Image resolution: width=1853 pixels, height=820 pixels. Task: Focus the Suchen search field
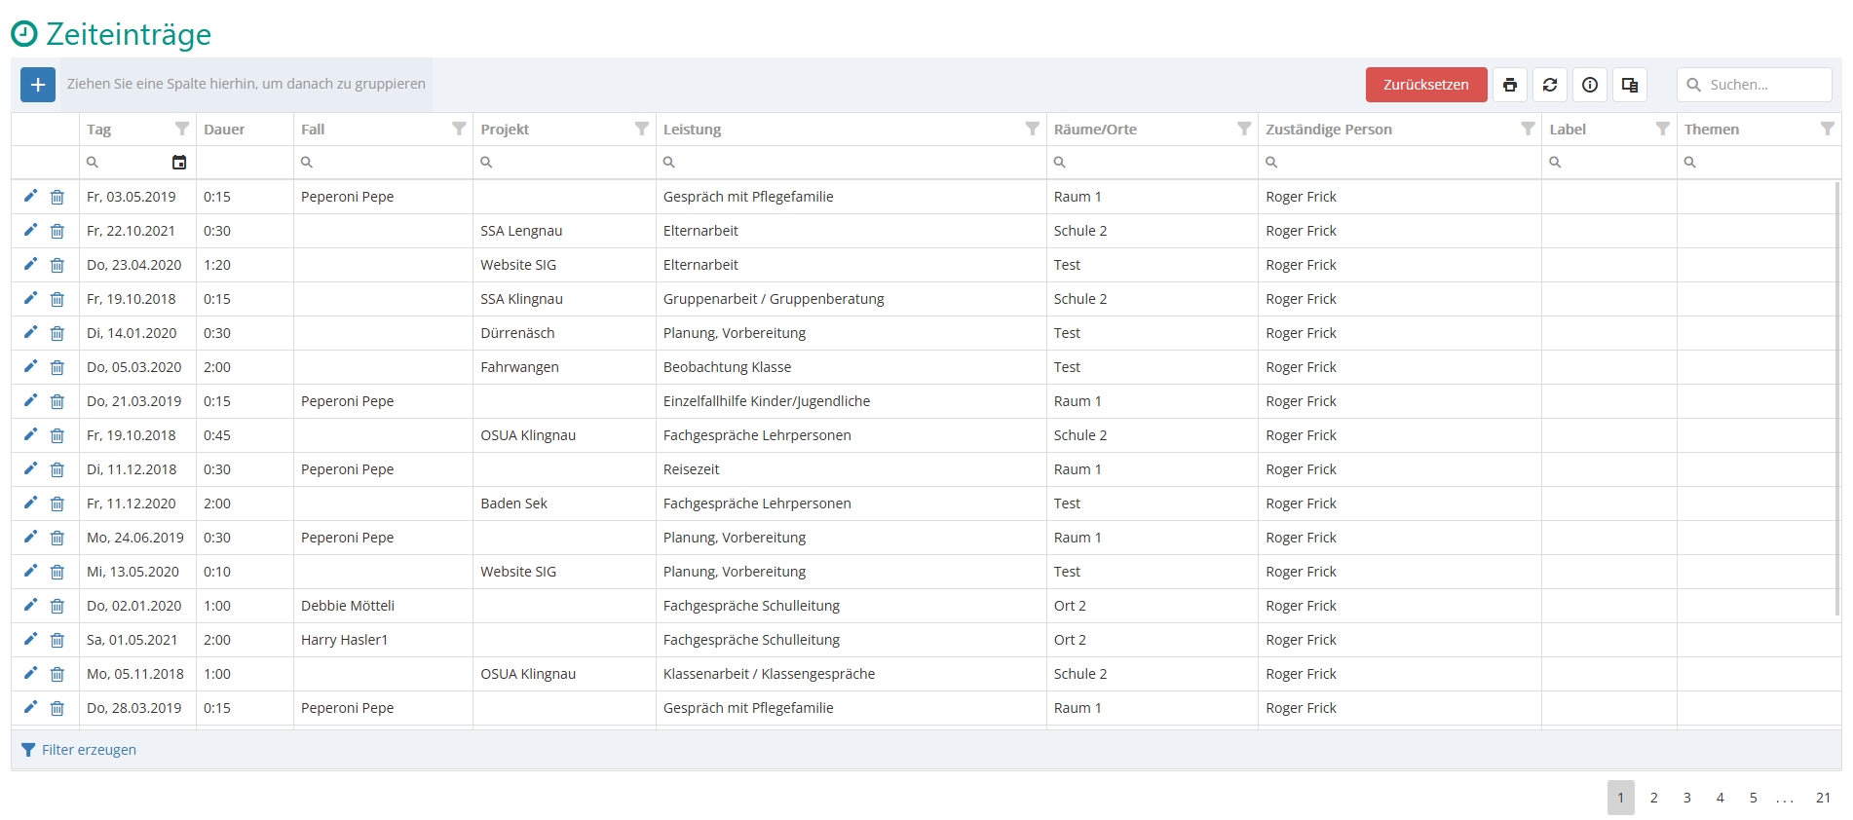pos(1765,85)
